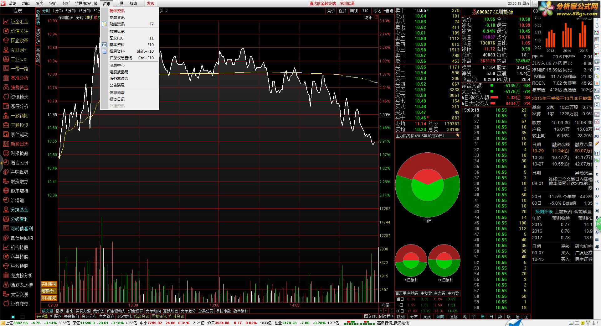The height and width of the screenshot is (326, 601).
Task: Select 财经资讯 F7 menu entry
Action: click(x=130, y=24)
